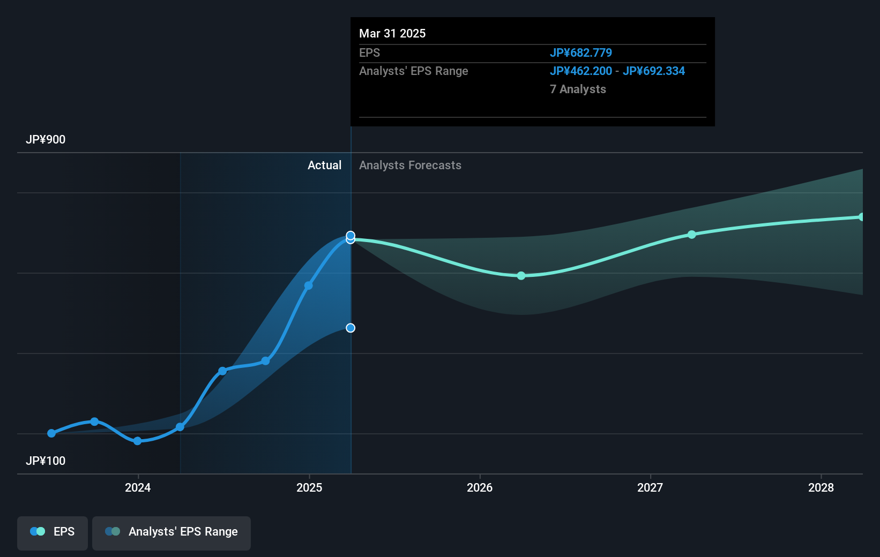Screen dimensions: 880x557
Task: Select the late-2024 EPS point after plateau
Action: pos(265,361)
